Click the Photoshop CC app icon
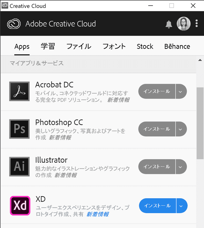 (x=19, y=129)
